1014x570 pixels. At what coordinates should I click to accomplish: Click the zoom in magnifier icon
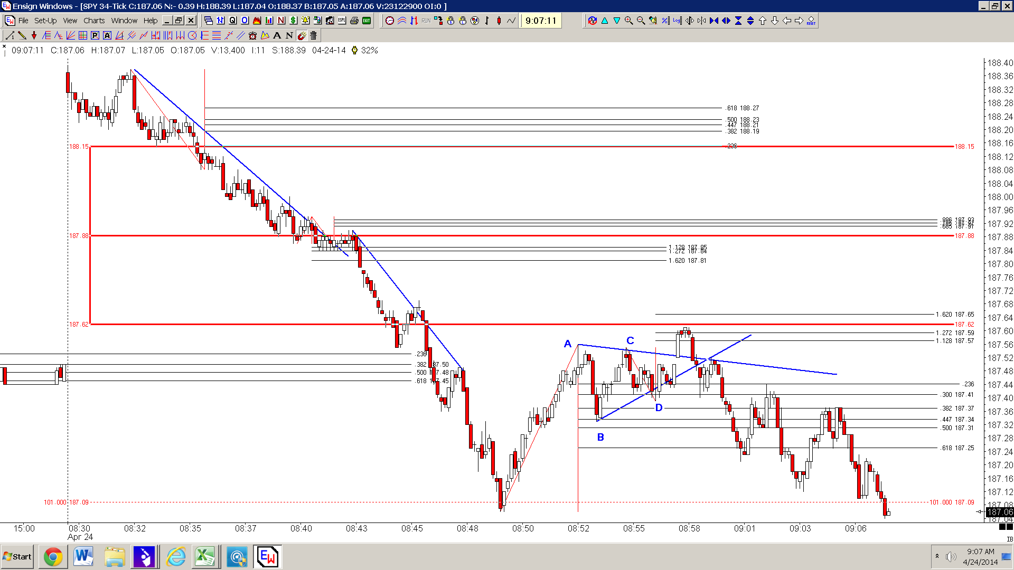pyautogui.click(x=628, y=21)
